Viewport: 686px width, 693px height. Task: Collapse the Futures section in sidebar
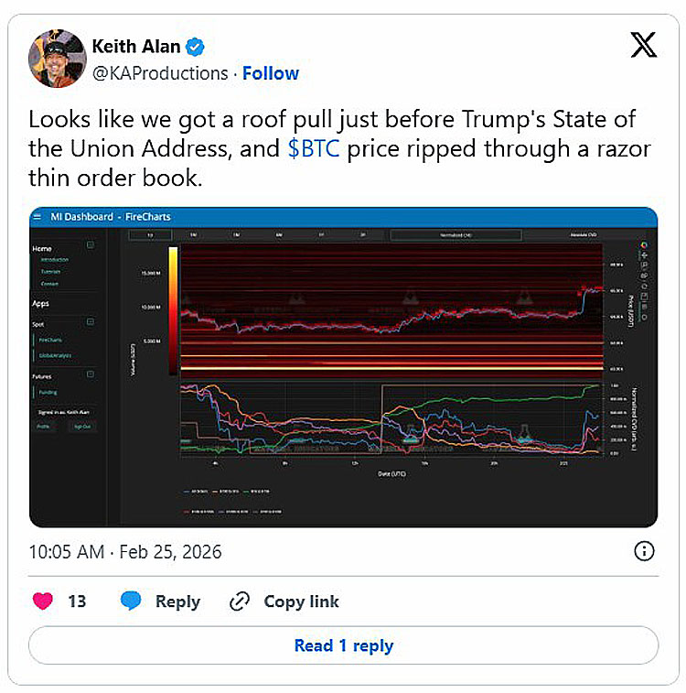tap(91, 374)
